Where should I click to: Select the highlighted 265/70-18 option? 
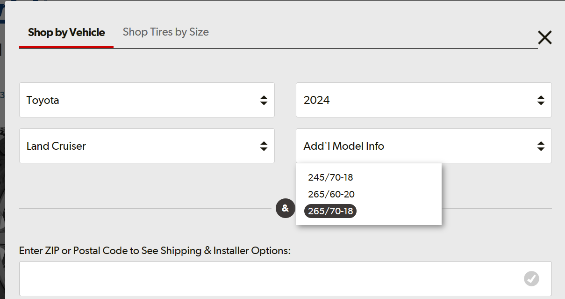pos(330,211)
